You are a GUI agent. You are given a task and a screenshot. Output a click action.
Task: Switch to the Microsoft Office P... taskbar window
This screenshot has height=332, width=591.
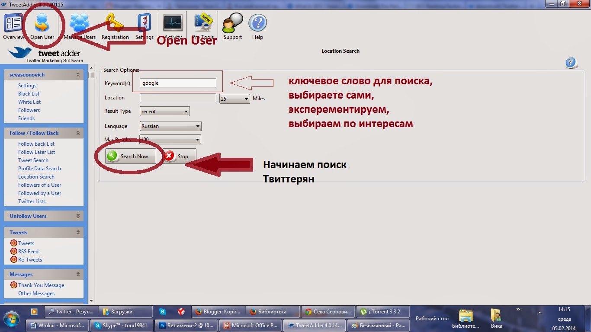(x=251, y=325)
